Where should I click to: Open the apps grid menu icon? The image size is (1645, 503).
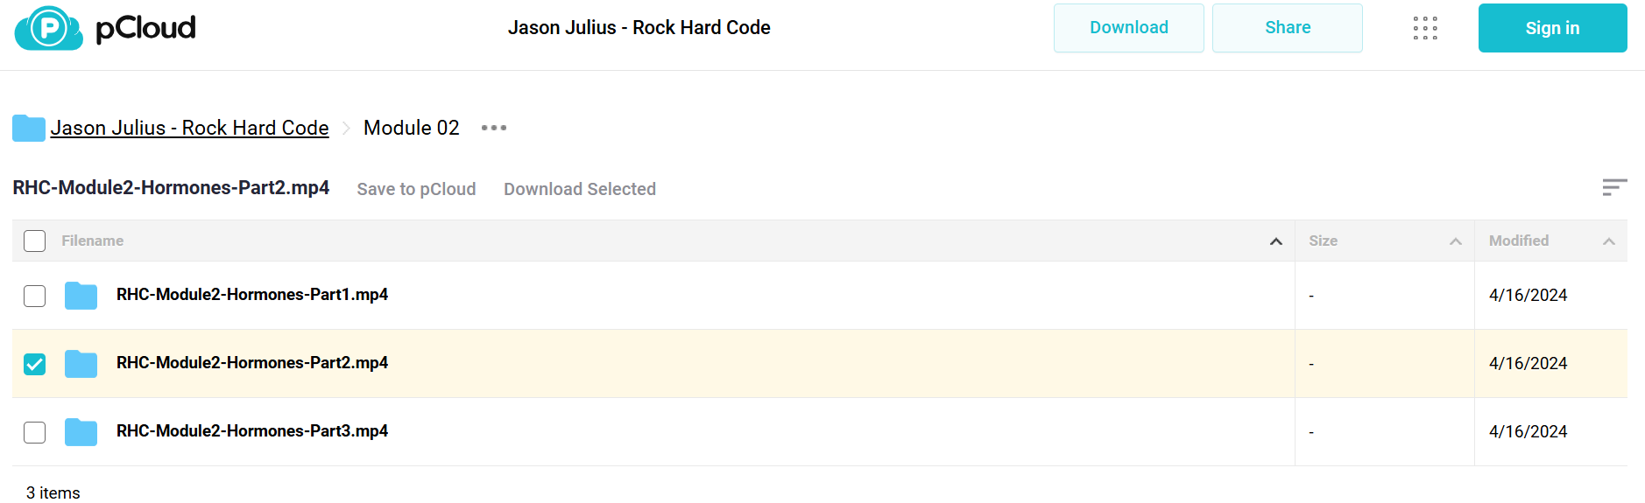click(x=1425, y=28)
